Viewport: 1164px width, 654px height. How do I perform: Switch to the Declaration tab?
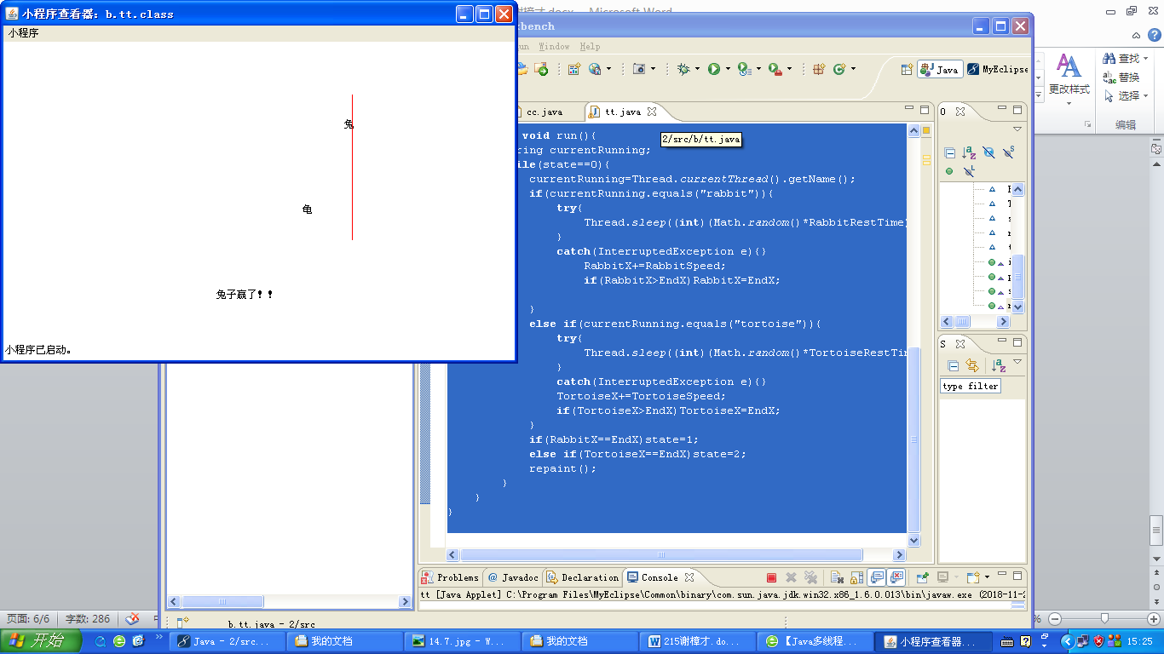[583, 577]
